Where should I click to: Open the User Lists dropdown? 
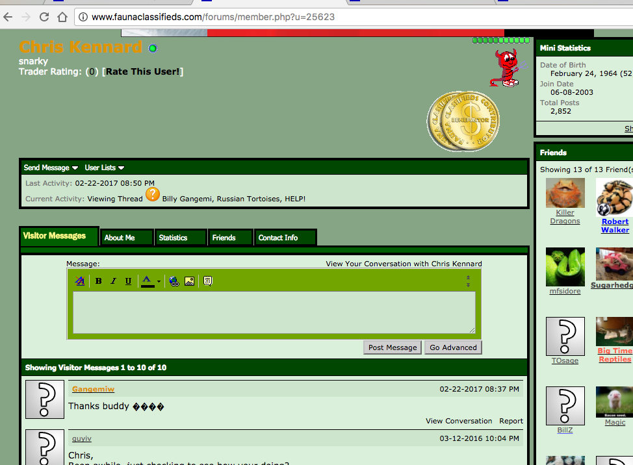point(104,168)
